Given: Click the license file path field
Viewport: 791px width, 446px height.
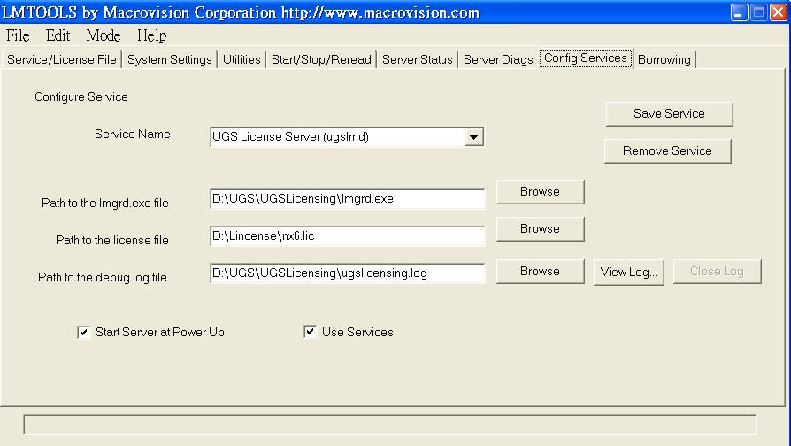Looking at the screenshot, I should click(x=347, y=236).
